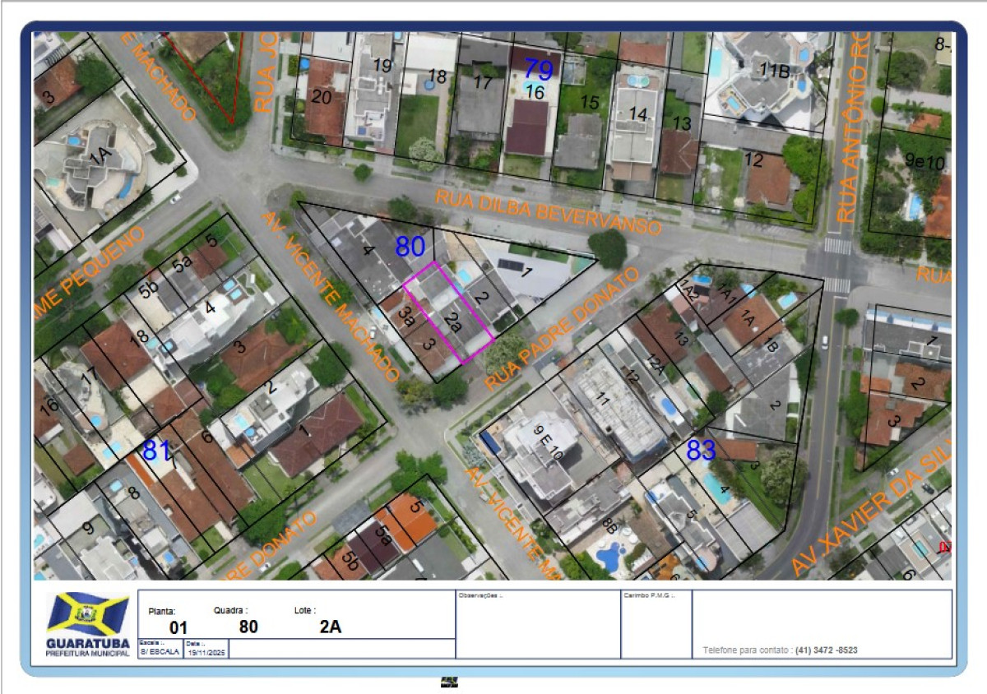Select the Quadra value 80 in the title block
This screenshot has width=987, height=694.
pos(248,627)
